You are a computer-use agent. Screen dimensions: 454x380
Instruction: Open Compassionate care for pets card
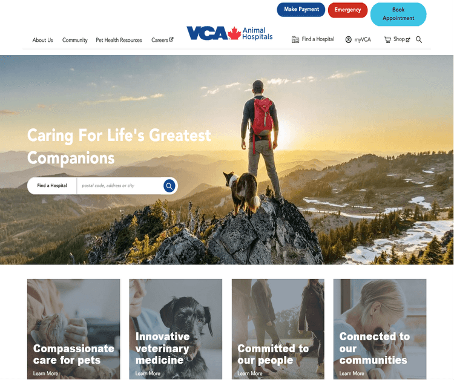[x=73, y=329]
